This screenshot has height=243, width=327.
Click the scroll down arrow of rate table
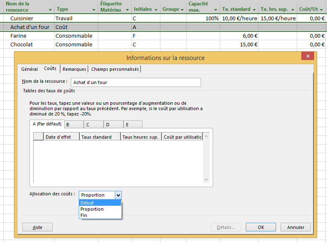(206, 180)
